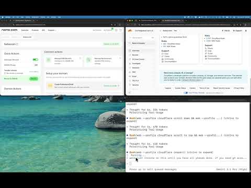Click the 'Quick Actions' heading on name.com
The image size is (251, 188).
click(x=12, y=54)
